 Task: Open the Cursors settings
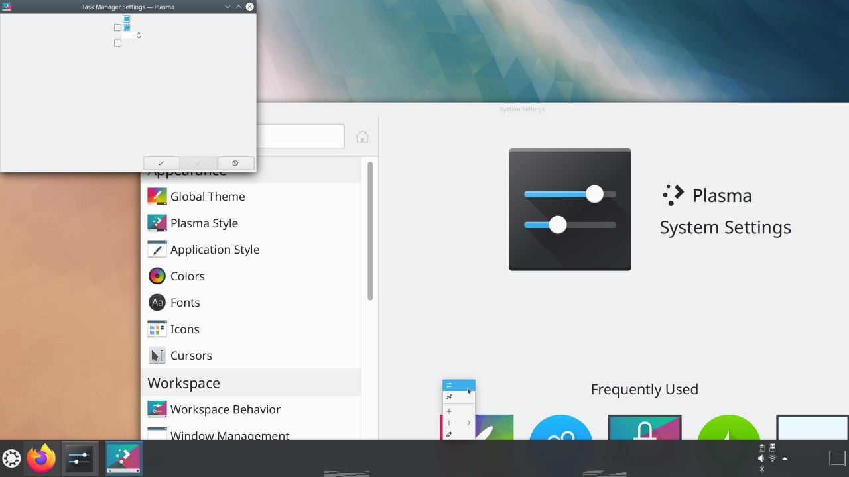click(x=251, y=356)
